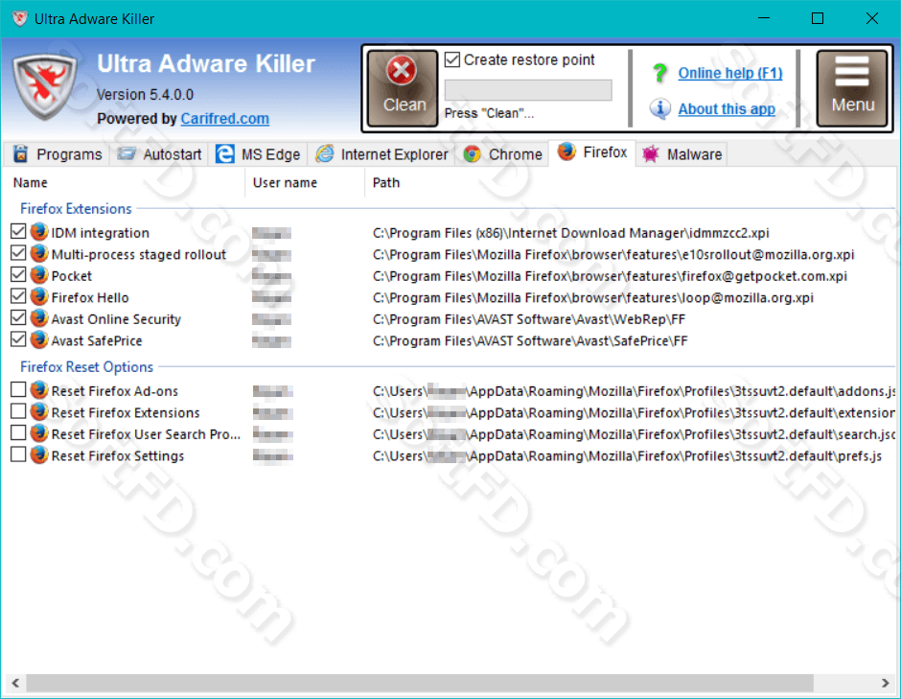Click the Firefox icon beside Reset Firefox Ad-ons

tap(39, 389)
